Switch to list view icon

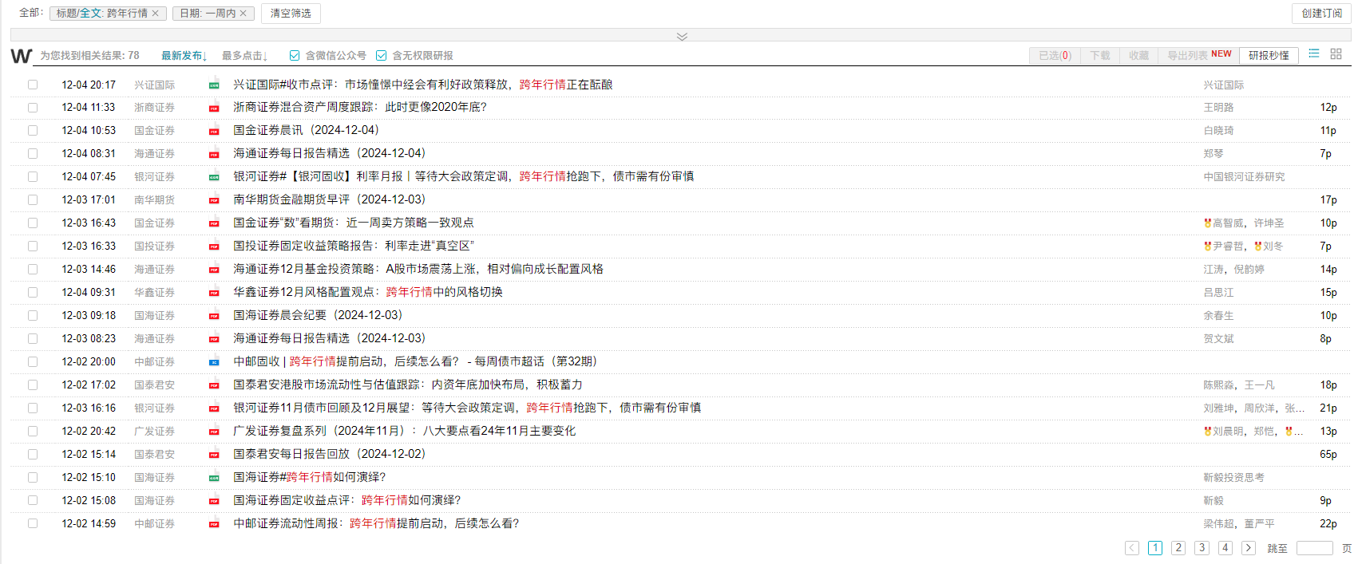click(x=1314, y=54)
